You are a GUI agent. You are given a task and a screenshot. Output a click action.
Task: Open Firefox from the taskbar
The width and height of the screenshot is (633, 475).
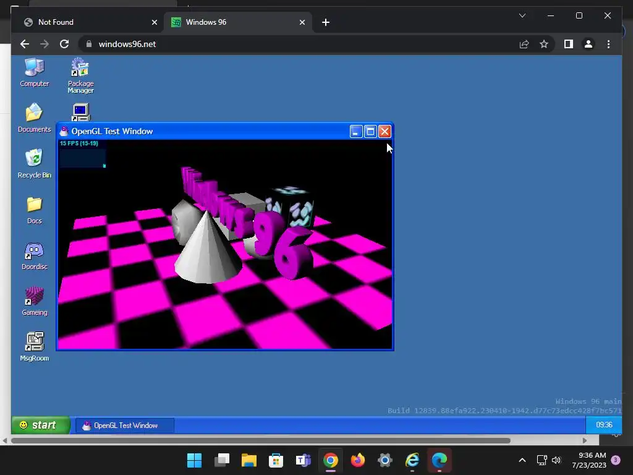pos(358,460)
